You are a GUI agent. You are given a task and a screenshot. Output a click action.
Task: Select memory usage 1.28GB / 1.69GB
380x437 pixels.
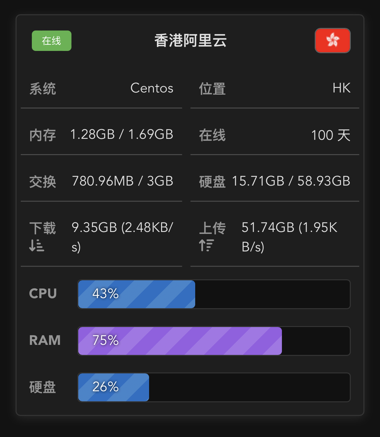click(122, 135)
